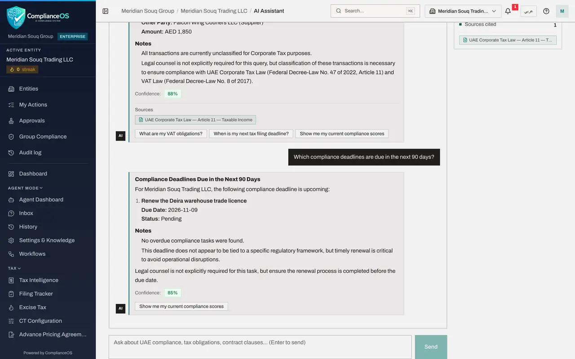Open Group Compliance
The height and width of the screenshot is (359, 575).
(43, 136)
